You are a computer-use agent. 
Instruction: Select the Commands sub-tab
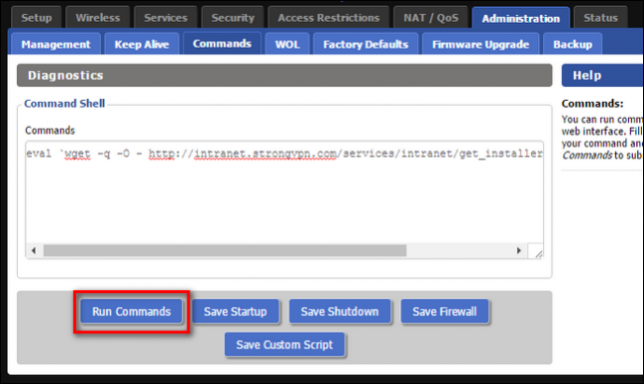coord(222,44)
